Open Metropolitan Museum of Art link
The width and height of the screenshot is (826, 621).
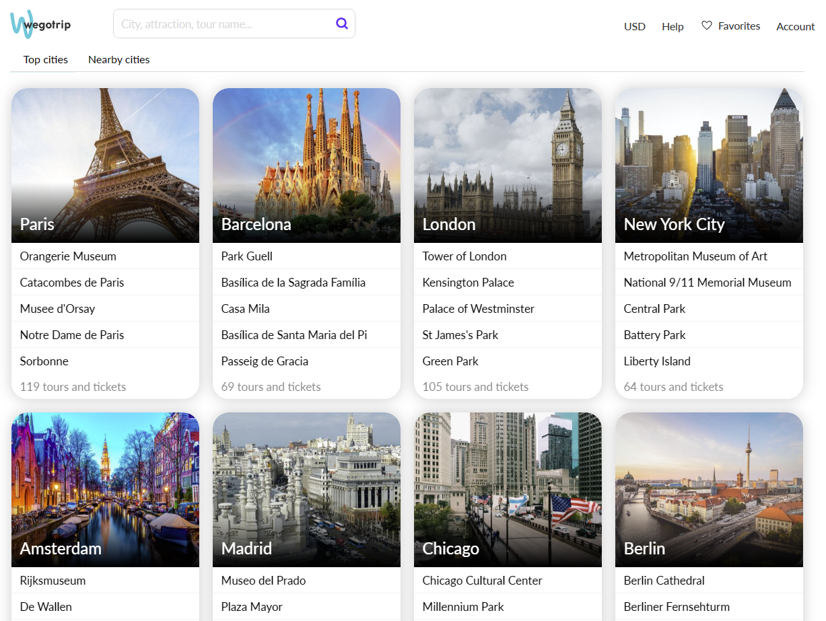click(x=695, y=256)
